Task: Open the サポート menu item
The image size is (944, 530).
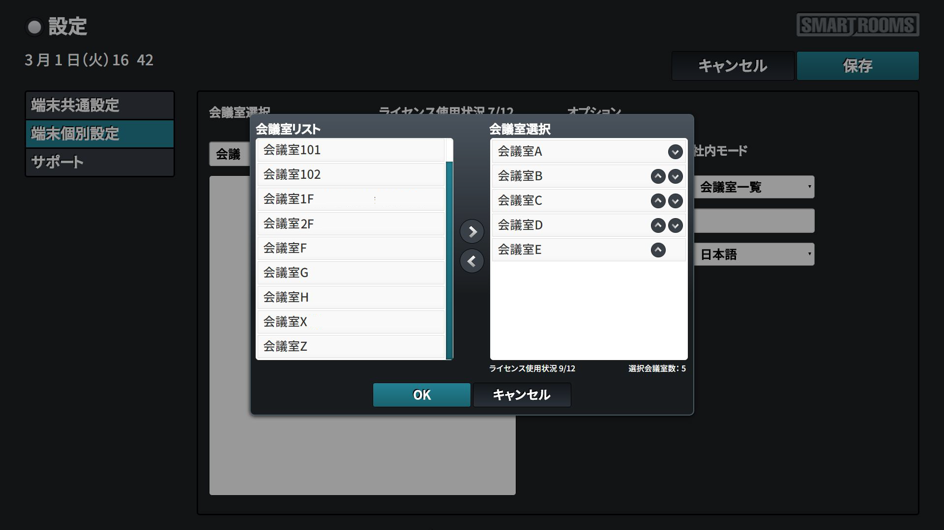Action: pos(100,162)
